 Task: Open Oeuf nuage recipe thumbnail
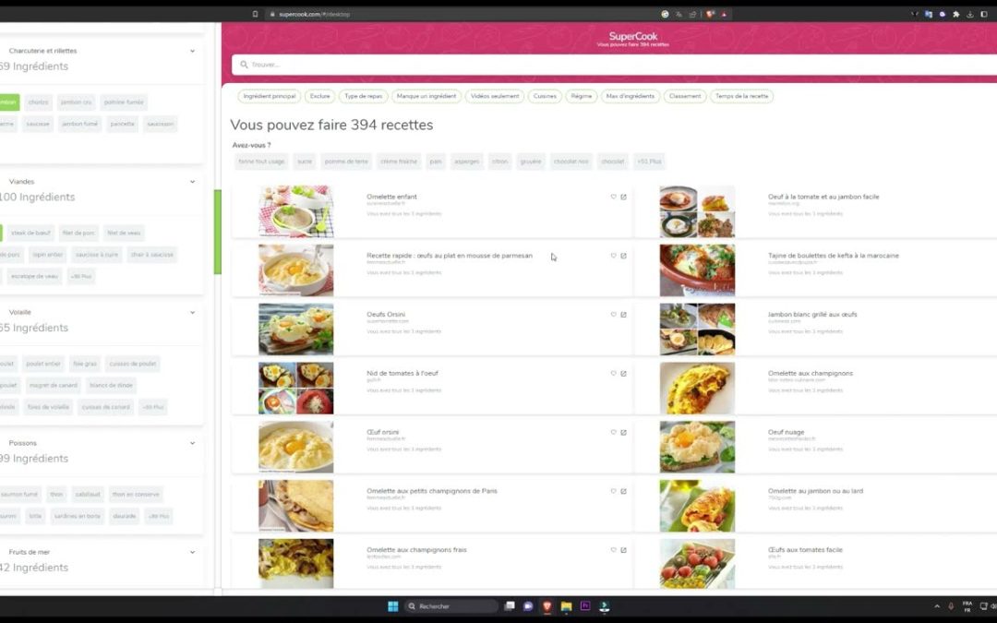coord(697,447)
